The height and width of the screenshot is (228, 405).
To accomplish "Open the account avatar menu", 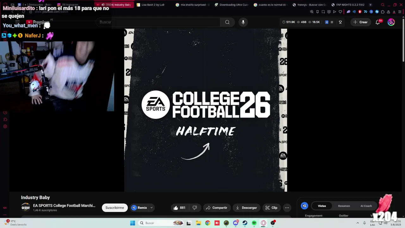I will (x=391, y=22).
